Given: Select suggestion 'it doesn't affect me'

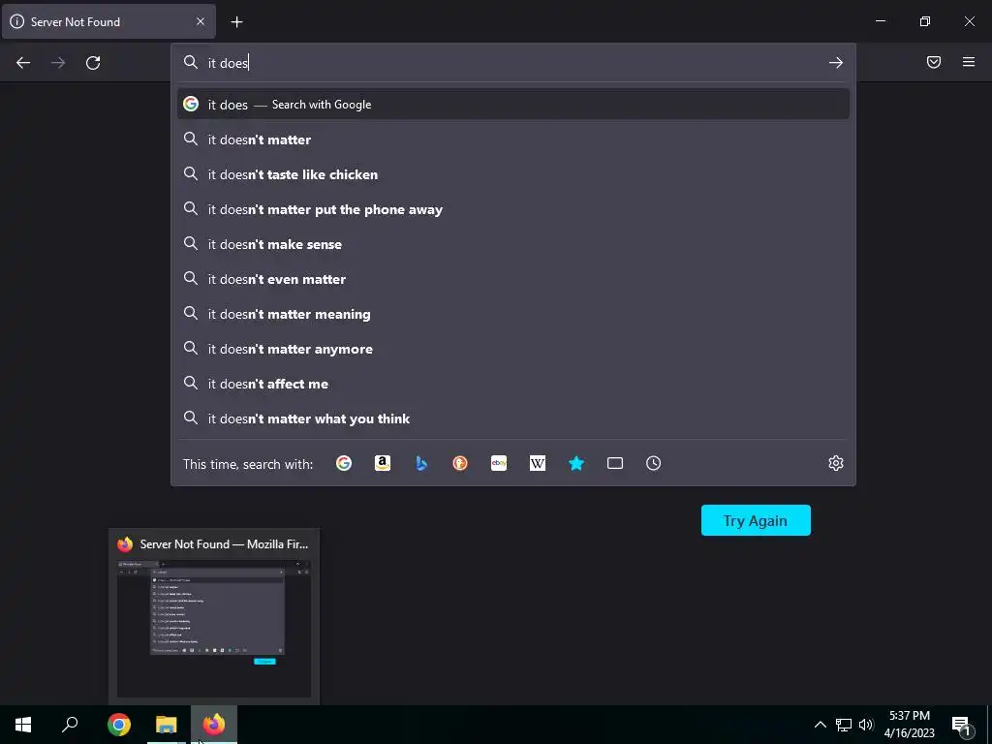Looking at the screenshot, I should pyautogui.click(x=513, y=383).
